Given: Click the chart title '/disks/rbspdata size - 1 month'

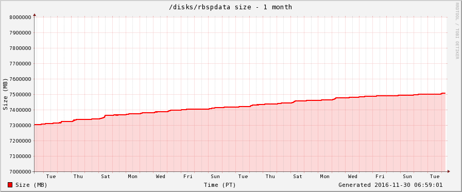Looking at the screenshot, I should pyautogui.click(x=230, y=7).
